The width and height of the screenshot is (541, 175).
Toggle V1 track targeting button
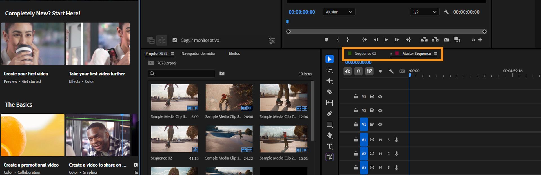(364, 124)
